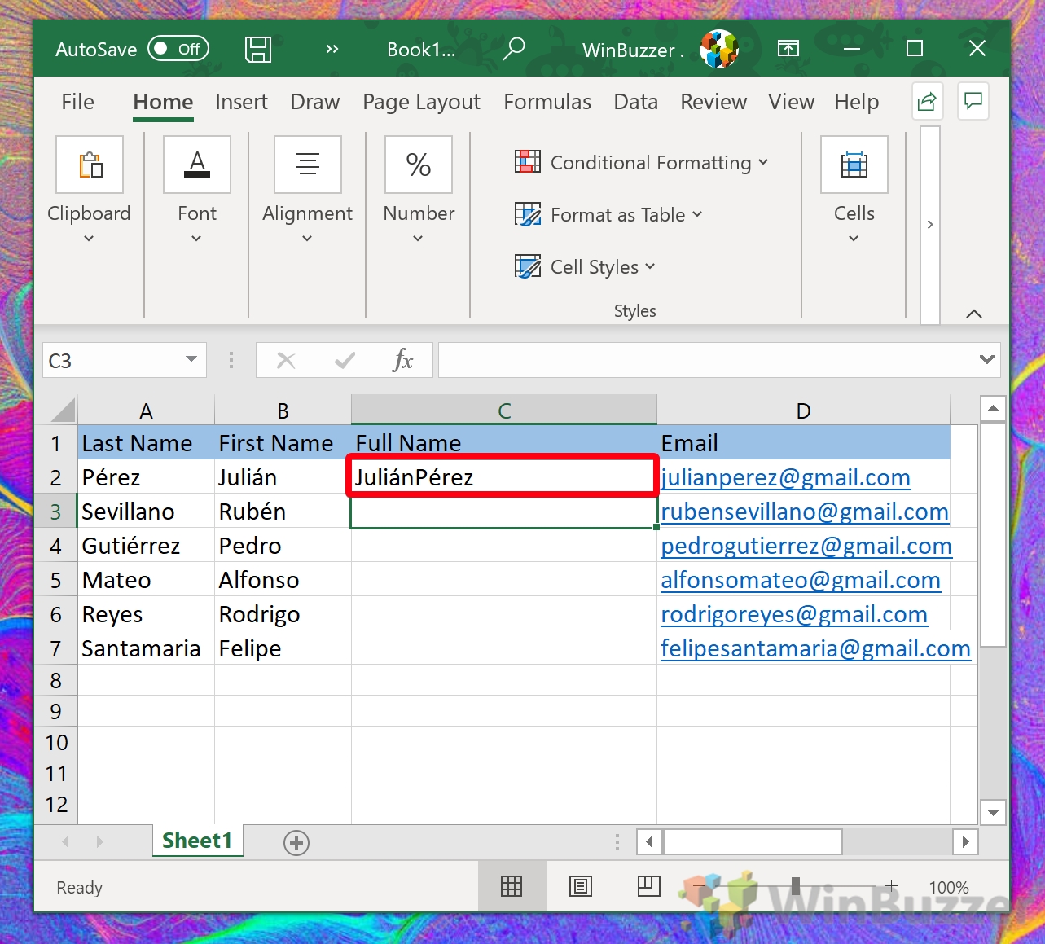Switch to the Insert tab
The width and height of the screenshot is (1045, 944).
(241, 102)
